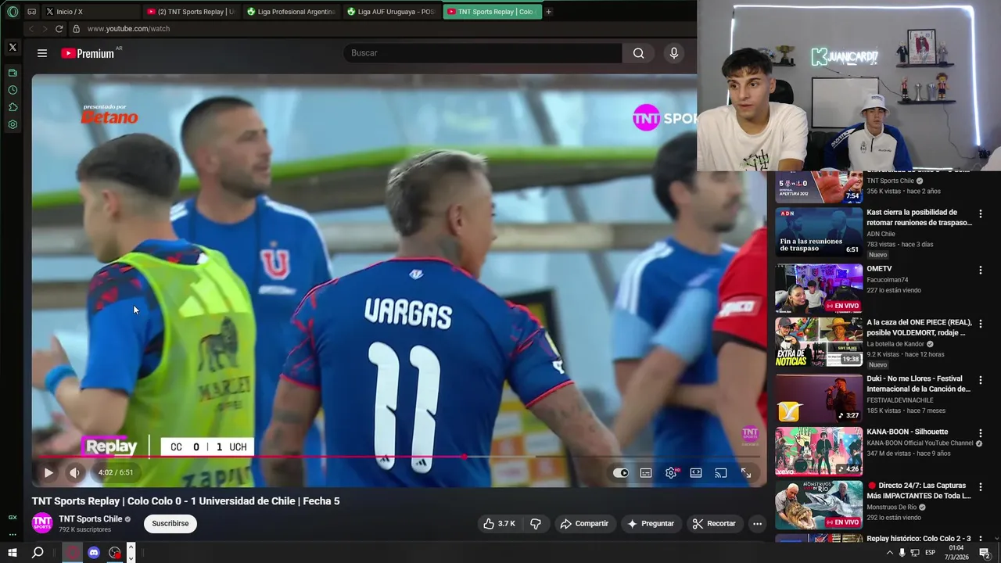Open the sidebar three-dots menu
The width and height of the screenshot is (1001, 563).
[13, 535]
